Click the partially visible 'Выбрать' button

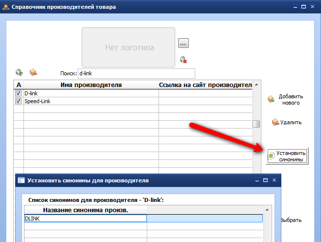pyautogui.click(x=291, y=220)
